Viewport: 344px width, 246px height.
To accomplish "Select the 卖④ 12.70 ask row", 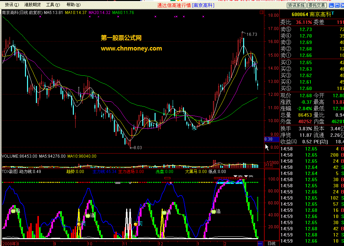I will (312, 36).
